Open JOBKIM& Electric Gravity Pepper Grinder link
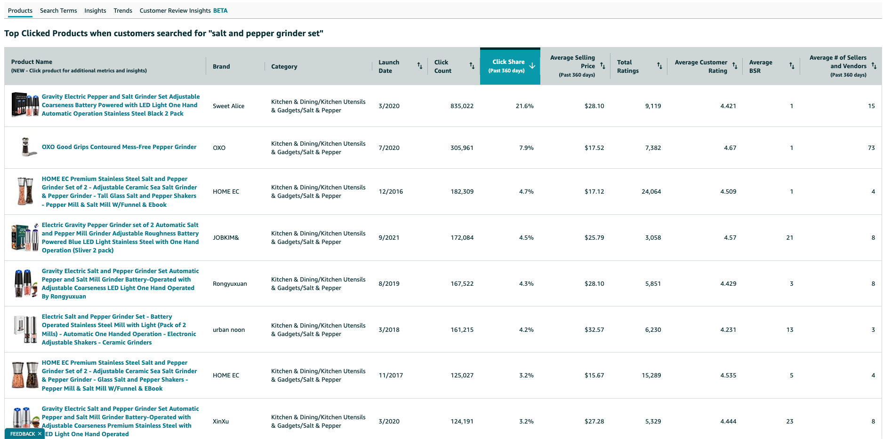 pyautogui.click(x=120, y=238)
